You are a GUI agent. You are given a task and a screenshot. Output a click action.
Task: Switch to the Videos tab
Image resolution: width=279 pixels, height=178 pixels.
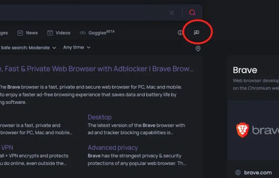coord(59,33)
